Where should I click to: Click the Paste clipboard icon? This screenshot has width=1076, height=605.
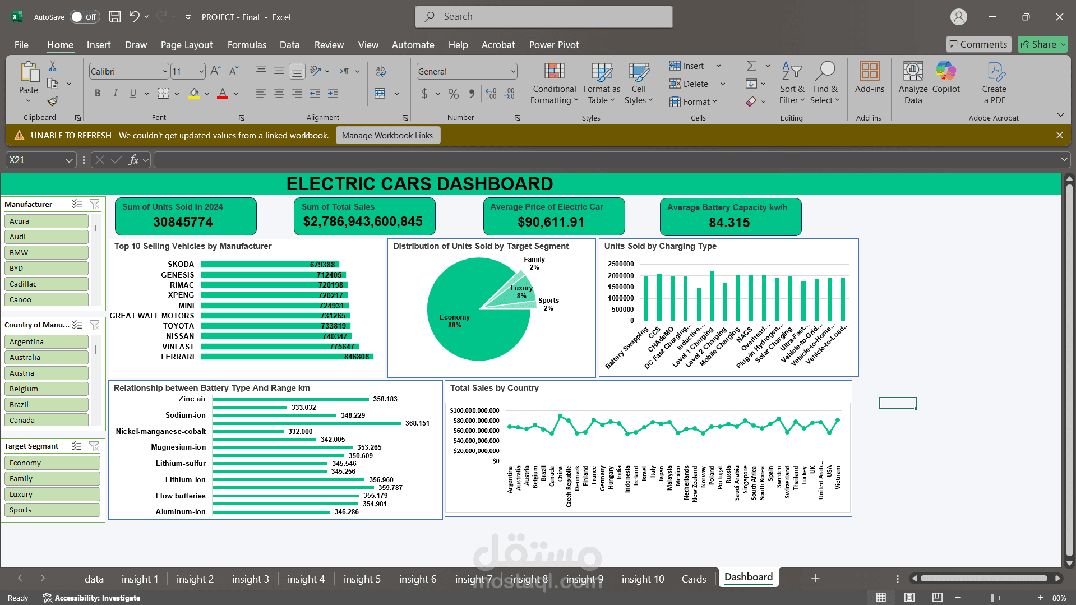(x=29, y=72)
